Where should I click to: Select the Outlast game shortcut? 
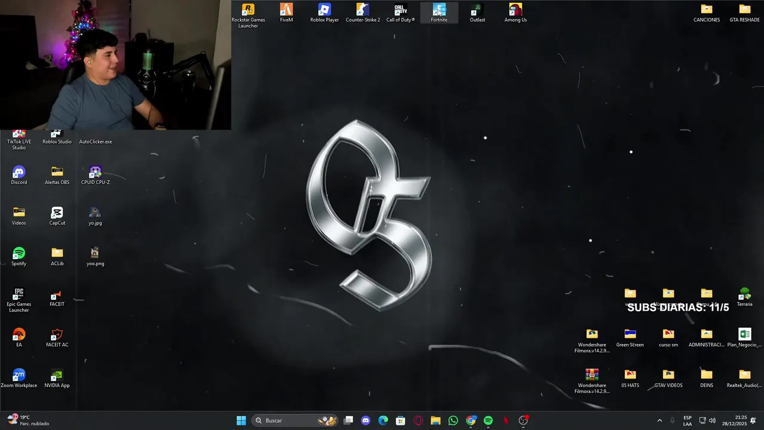pyautogui.click(x=478, y=13)
